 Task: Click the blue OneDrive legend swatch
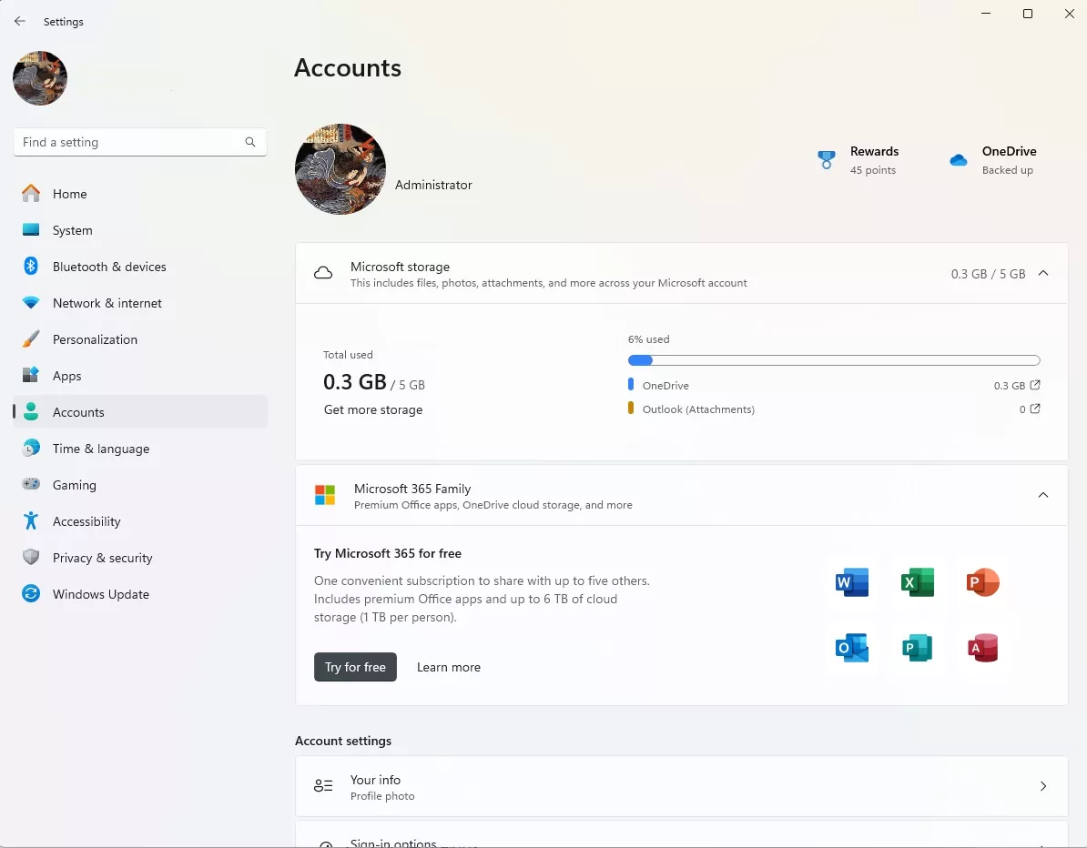(x=631, y=384)
